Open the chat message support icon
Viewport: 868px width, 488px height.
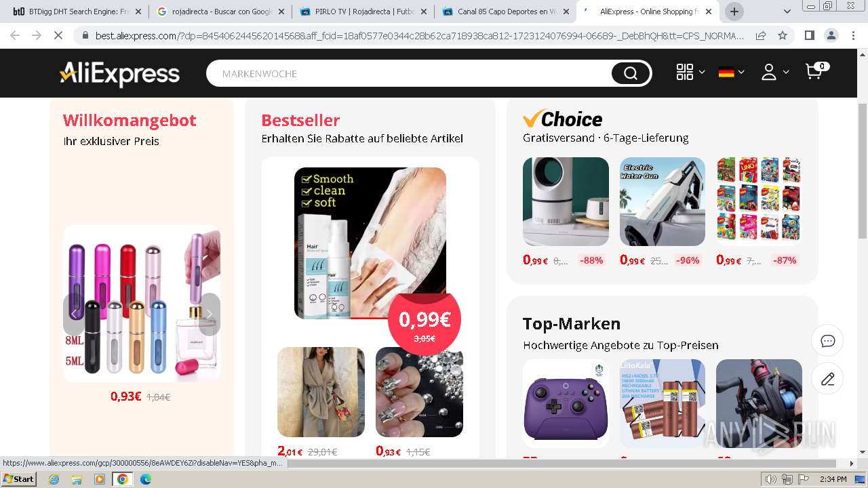pos(827,341)
